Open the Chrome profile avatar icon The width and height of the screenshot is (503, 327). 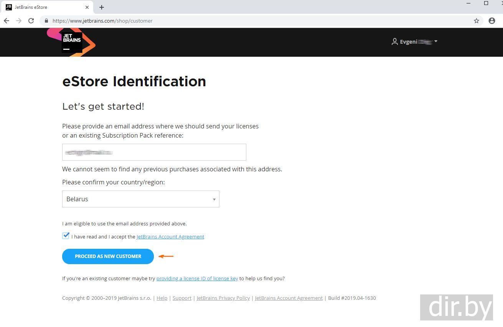(492, 21)
